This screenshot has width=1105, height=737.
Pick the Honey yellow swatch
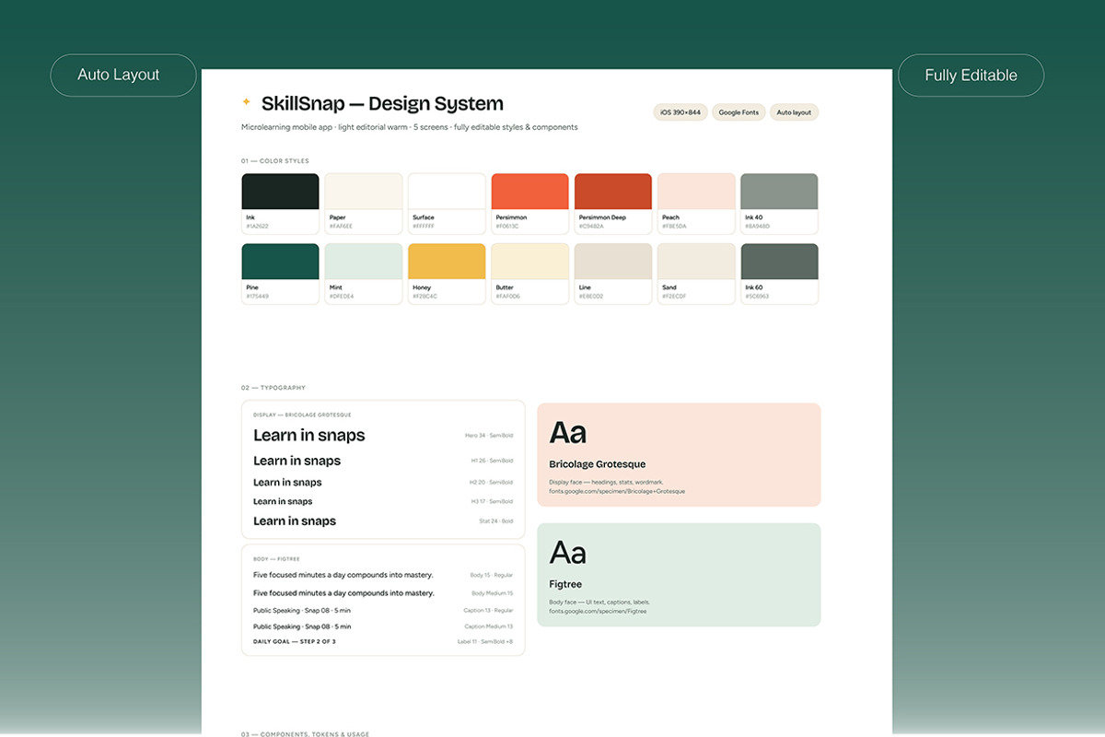point(447,262)
